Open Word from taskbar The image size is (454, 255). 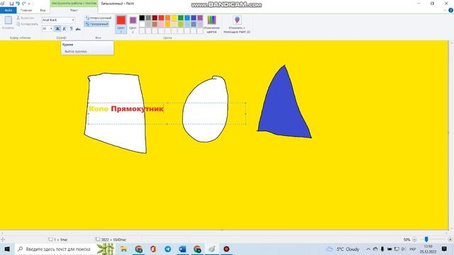[182, 249]
